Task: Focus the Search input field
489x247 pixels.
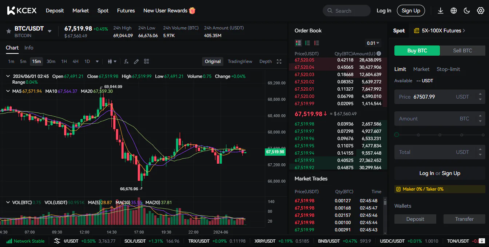Action: pyautogui.click(x=346, y=11)
